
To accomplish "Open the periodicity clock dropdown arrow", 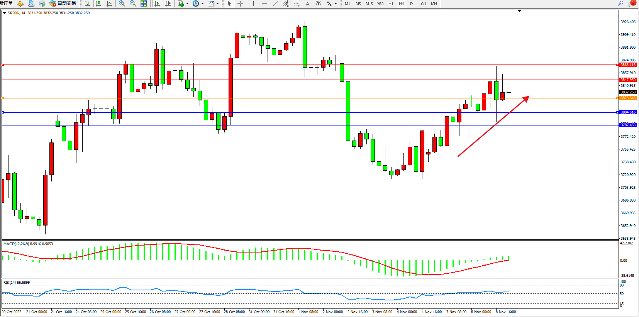I will tap(202, 3).
